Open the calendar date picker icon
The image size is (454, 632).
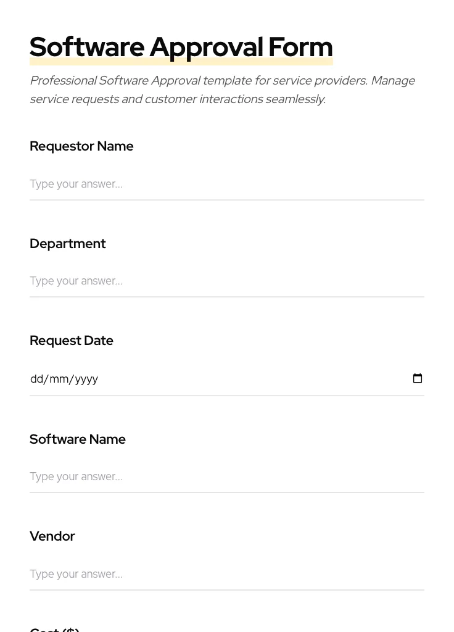(x=418, y=378)
